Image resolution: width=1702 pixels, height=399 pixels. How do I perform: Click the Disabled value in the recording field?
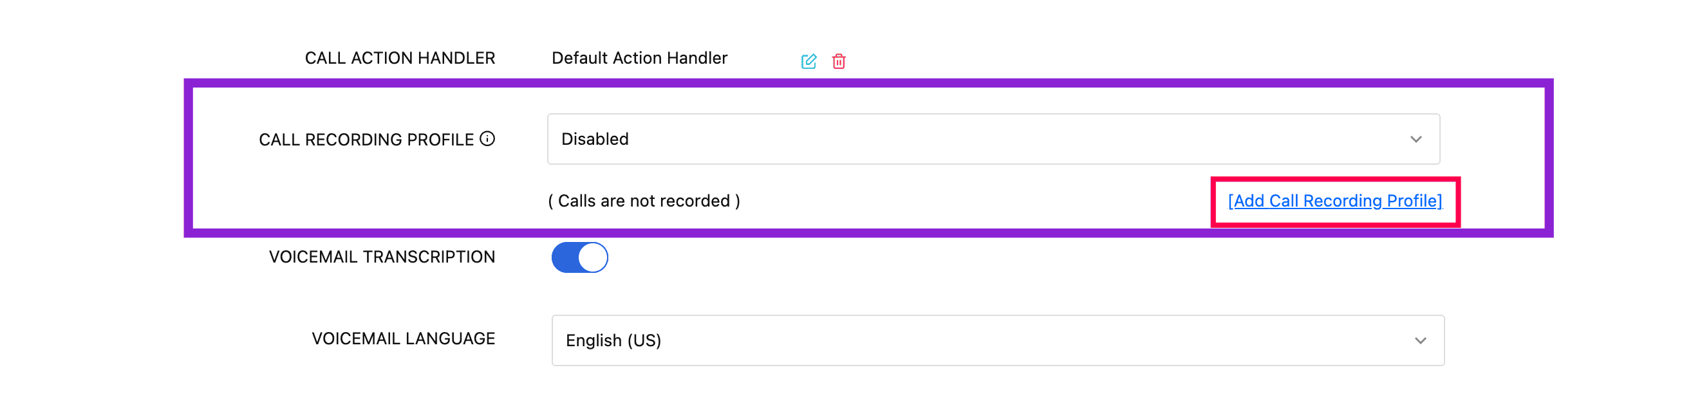(x=595, y=140)
